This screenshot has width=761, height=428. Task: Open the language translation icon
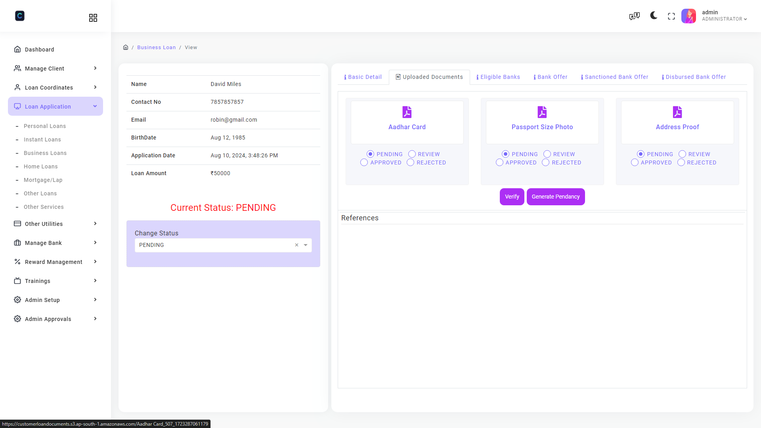(634, 16)
